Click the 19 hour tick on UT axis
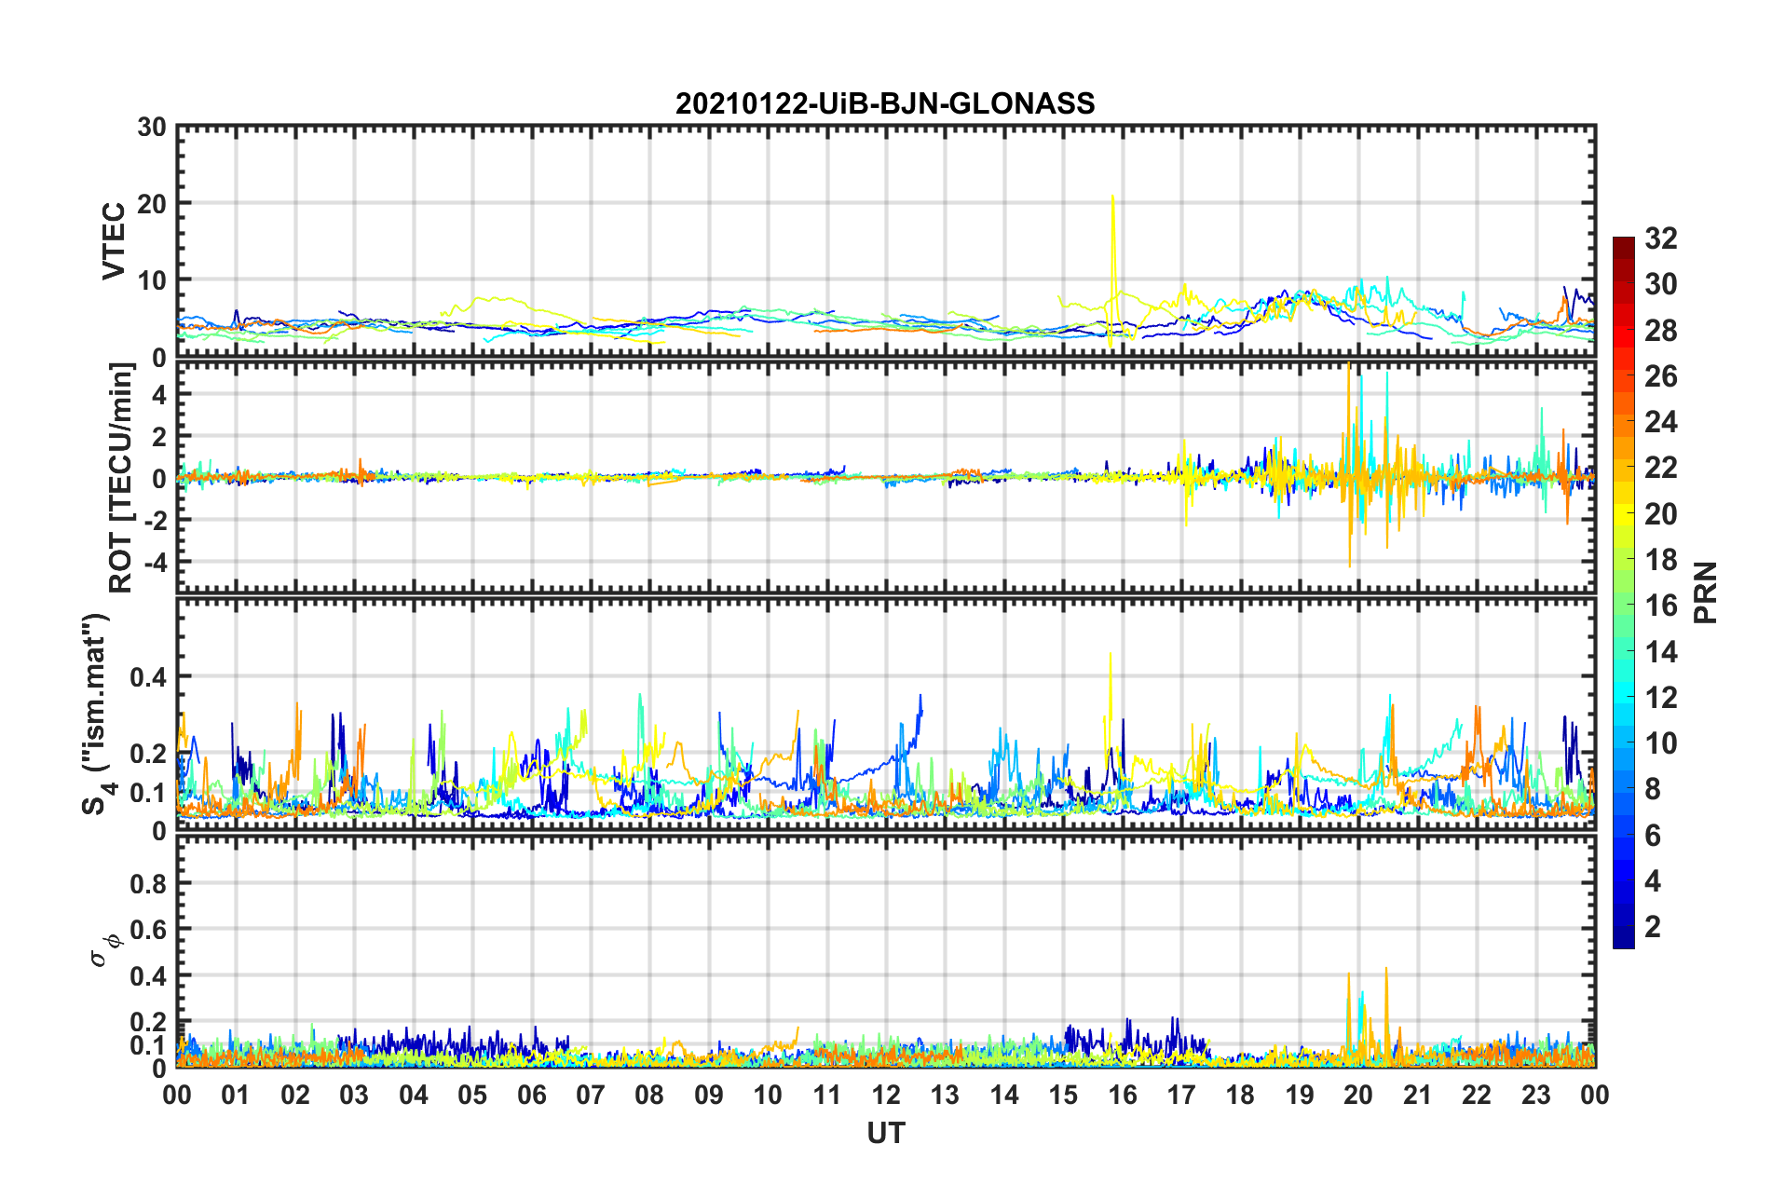 pyautogui.click(x=1300, y=1095)
